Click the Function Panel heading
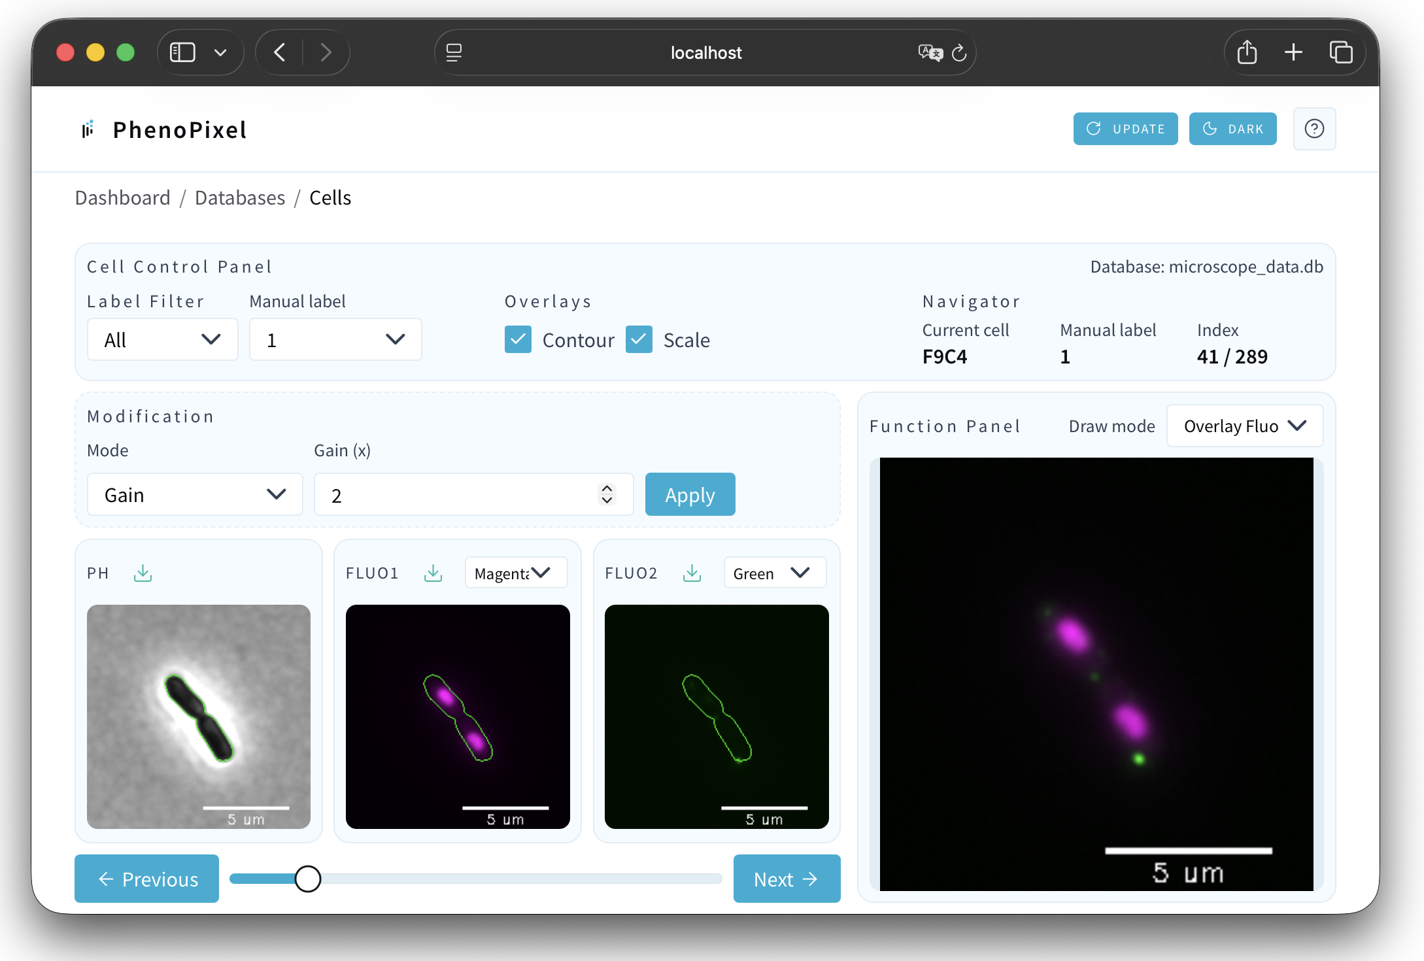This screenshot has height=961, width=1424. [x=945, y=426]
